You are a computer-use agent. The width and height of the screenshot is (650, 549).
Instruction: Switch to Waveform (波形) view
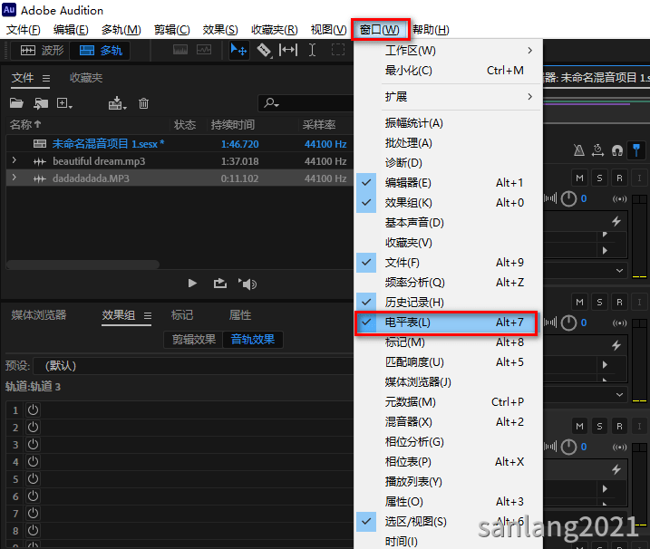42,51
